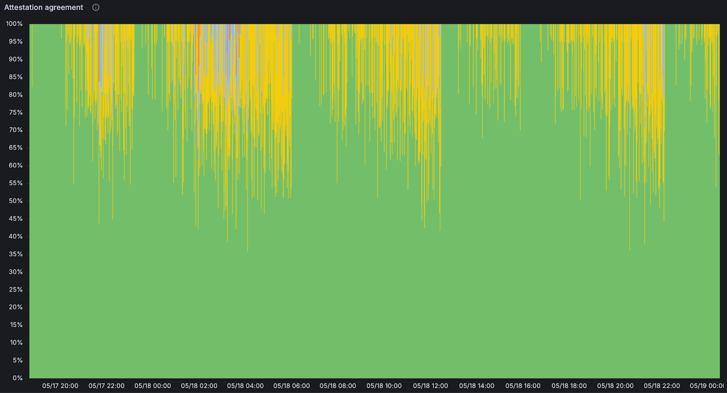Select the 05/18 16:00 time axis label
Screen dimensions: 727x393
(x=523, y=386)
